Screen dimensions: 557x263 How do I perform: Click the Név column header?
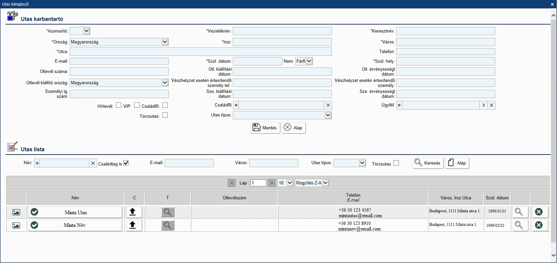point(75,198)
